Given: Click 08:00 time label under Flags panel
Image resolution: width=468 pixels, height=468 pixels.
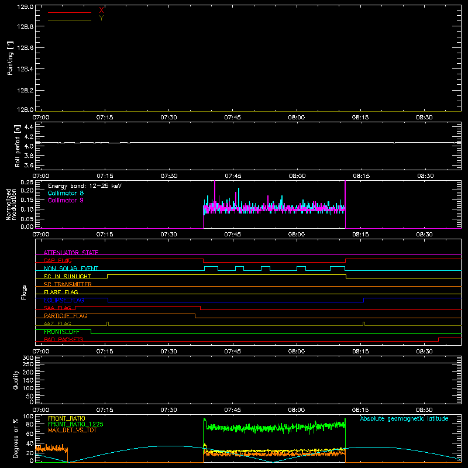Looking at the screenshot, I should click(x=297, y=352).
